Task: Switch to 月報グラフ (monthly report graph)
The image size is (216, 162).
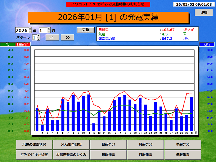Action: click(145, 145)
